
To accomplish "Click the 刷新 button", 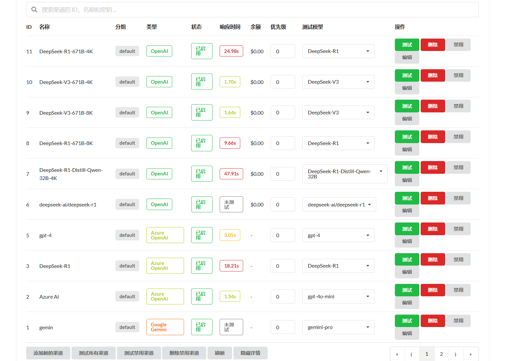I will (220, 353).
